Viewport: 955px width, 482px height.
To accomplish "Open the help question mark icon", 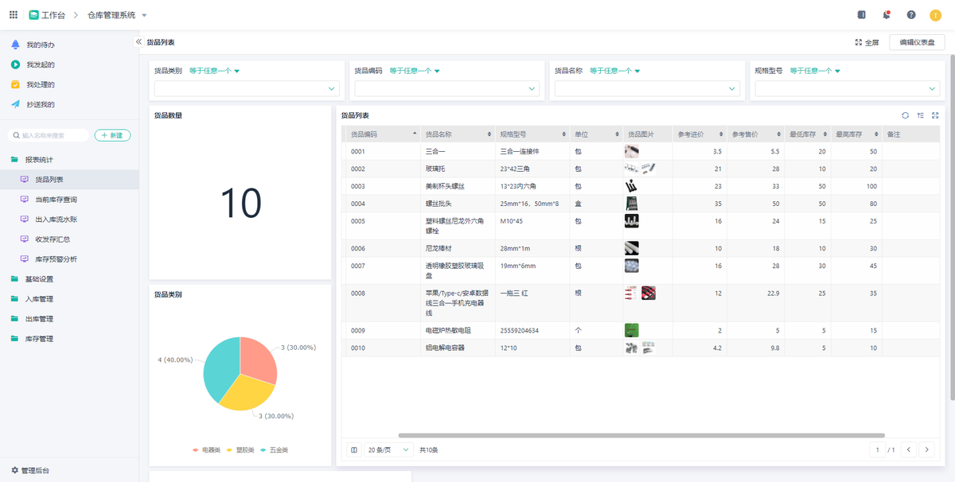I will [x=911, y=15].
